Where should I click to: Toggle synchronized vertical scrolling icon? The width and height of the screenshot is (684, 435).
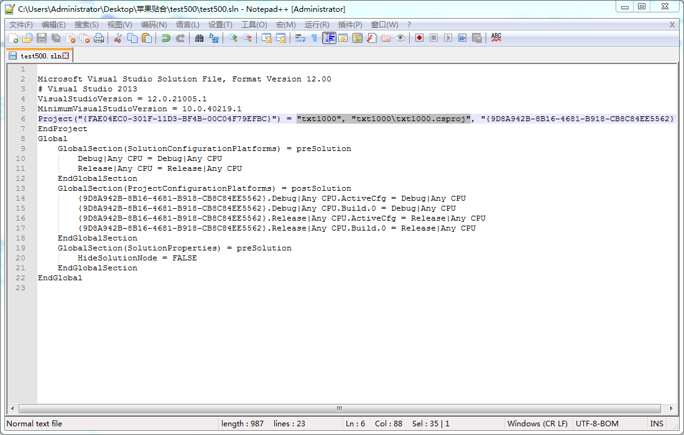tap(267, 38)
